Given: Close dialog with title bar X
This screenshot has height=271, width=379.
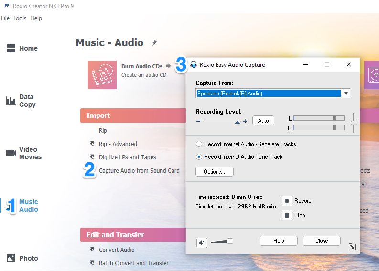Looking at the screenshot, I should click(x=348, y=64).
